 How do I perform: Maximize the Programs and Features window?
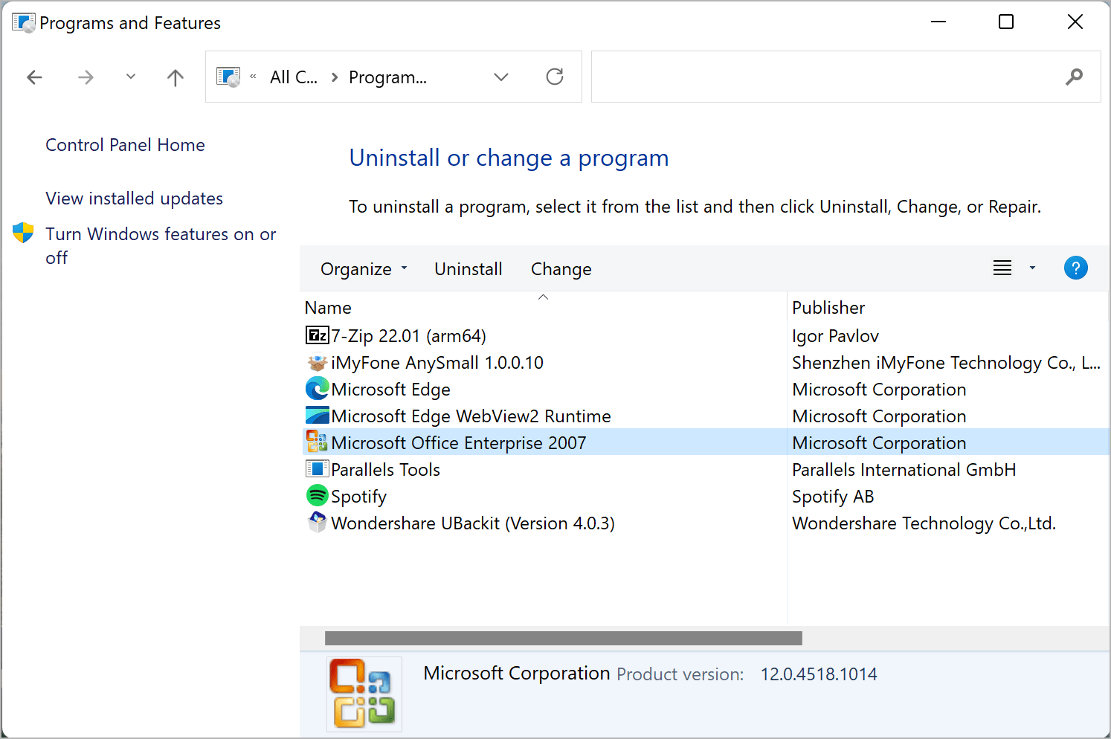click(x=1006, y=22)
